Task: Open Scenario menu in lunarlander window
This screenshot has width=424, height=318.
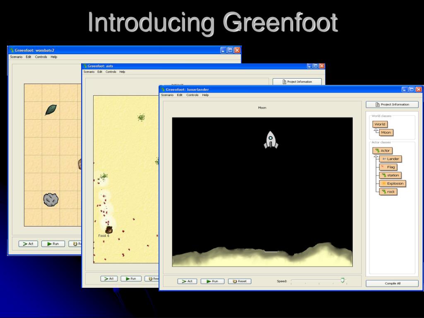Action: [167, 95]
